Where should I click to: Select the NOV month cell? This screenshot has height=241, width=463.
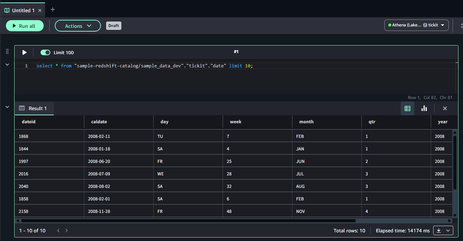327,211
